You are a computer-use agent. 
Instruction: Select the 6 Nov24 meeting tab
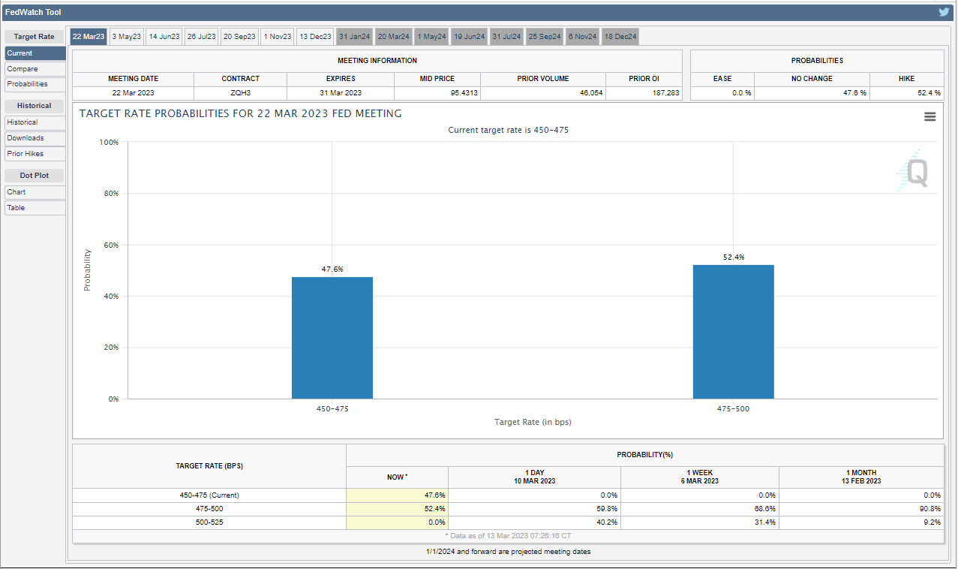[582, 36]
